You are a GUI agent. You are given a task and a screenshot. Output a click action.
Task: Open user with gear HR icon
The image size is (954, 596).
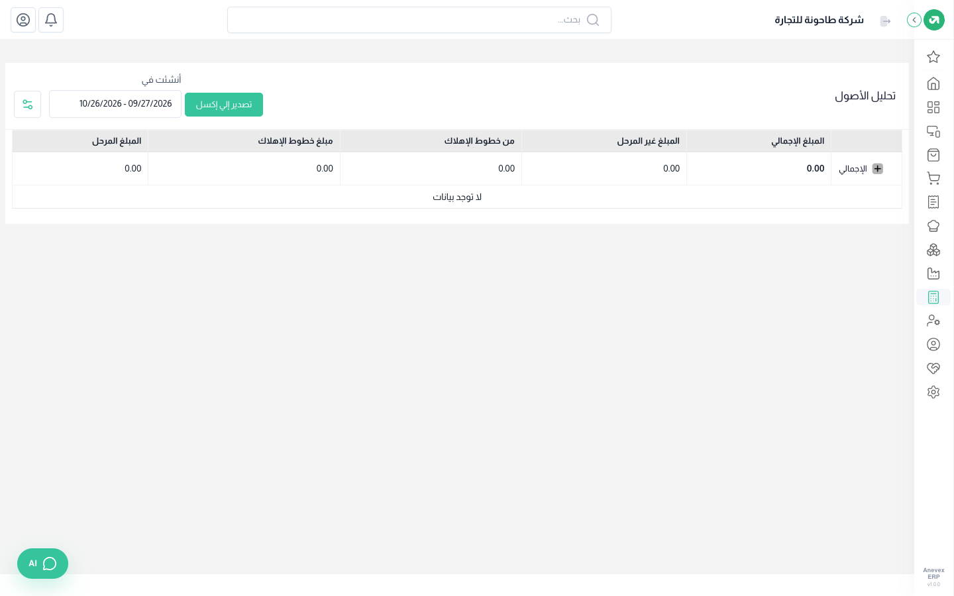[933, 321]
